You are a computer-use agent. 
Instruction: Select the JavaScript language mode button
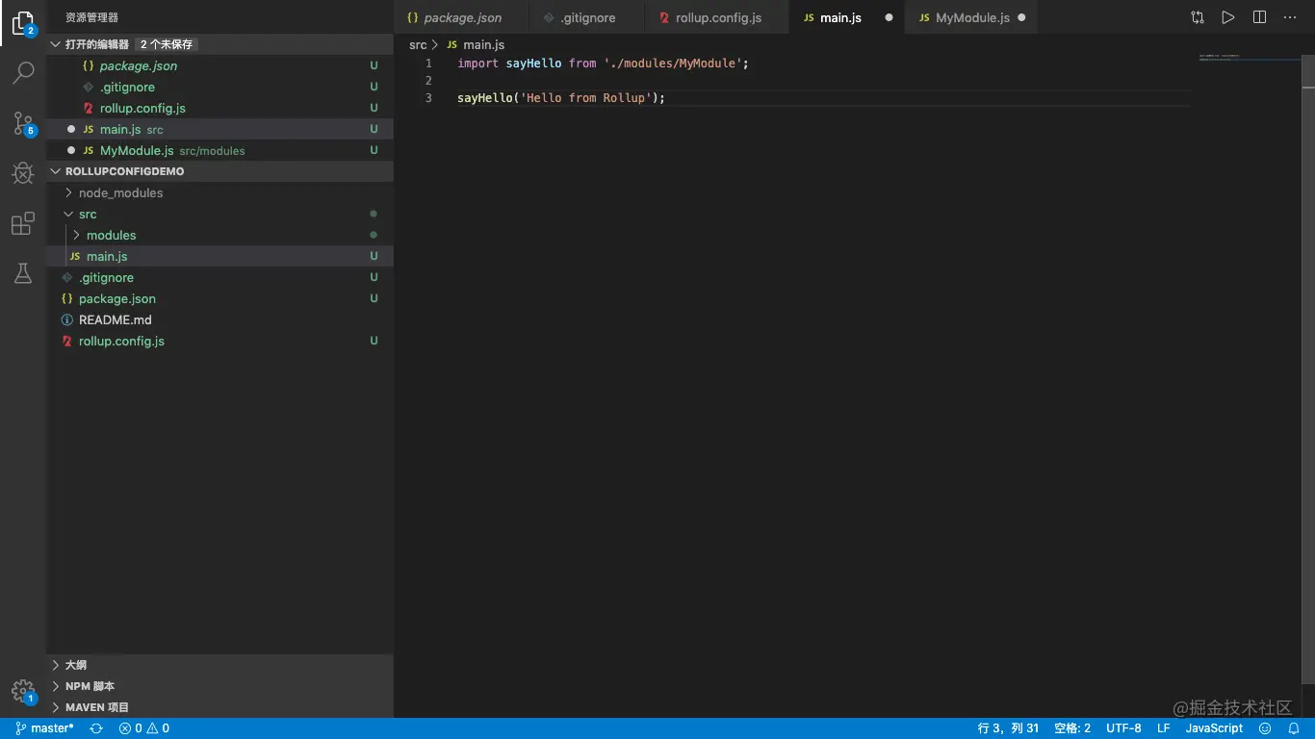tap(1214, 728)
